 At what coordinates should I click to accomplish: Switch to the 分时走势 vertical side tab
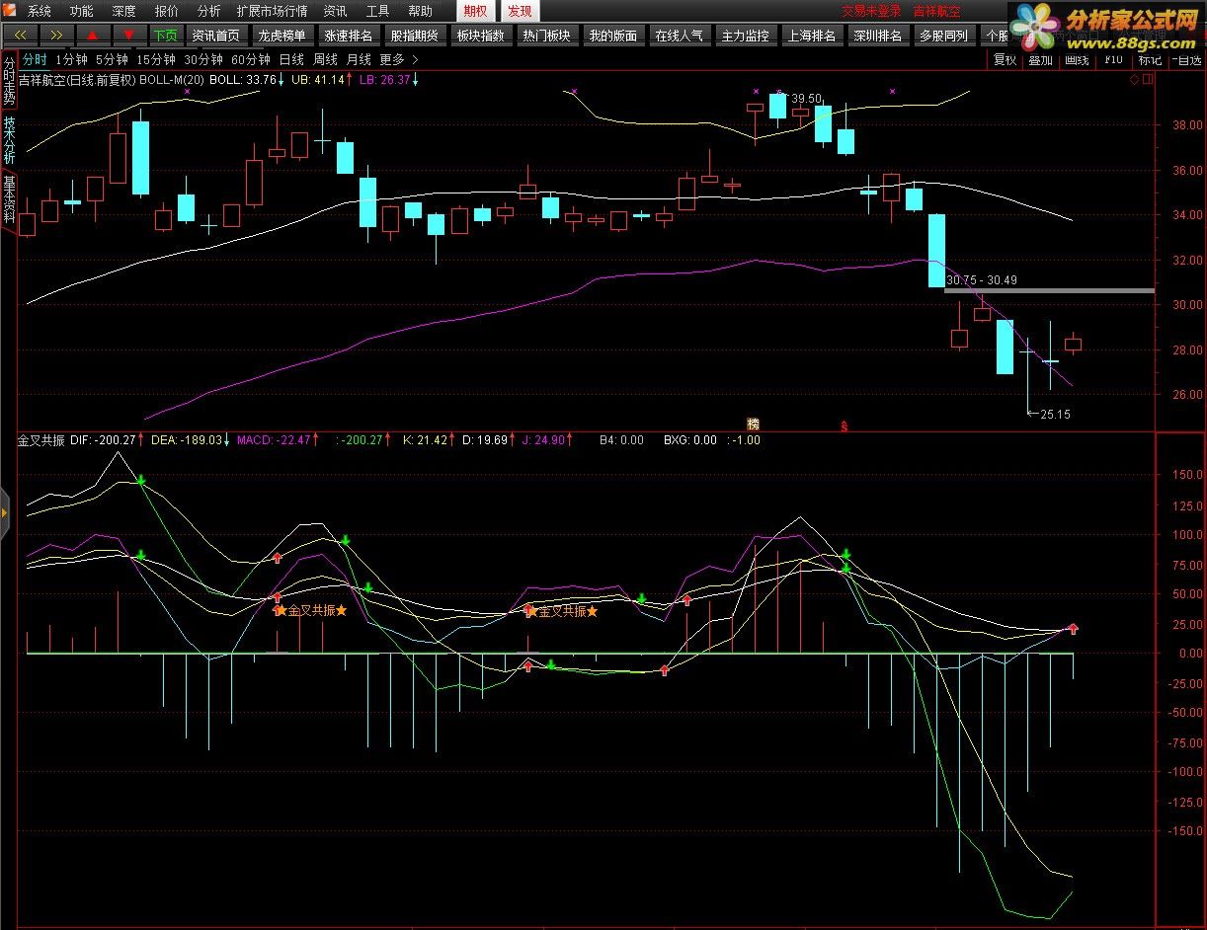tap(9, 80)
